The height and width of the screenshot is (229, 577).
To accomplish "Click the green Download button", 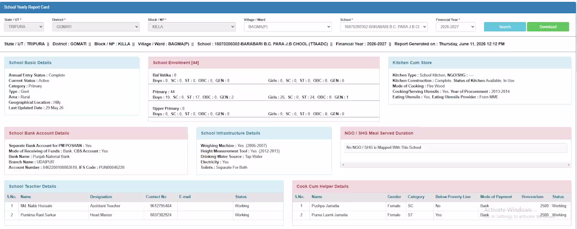I will [x=548, y=27].
